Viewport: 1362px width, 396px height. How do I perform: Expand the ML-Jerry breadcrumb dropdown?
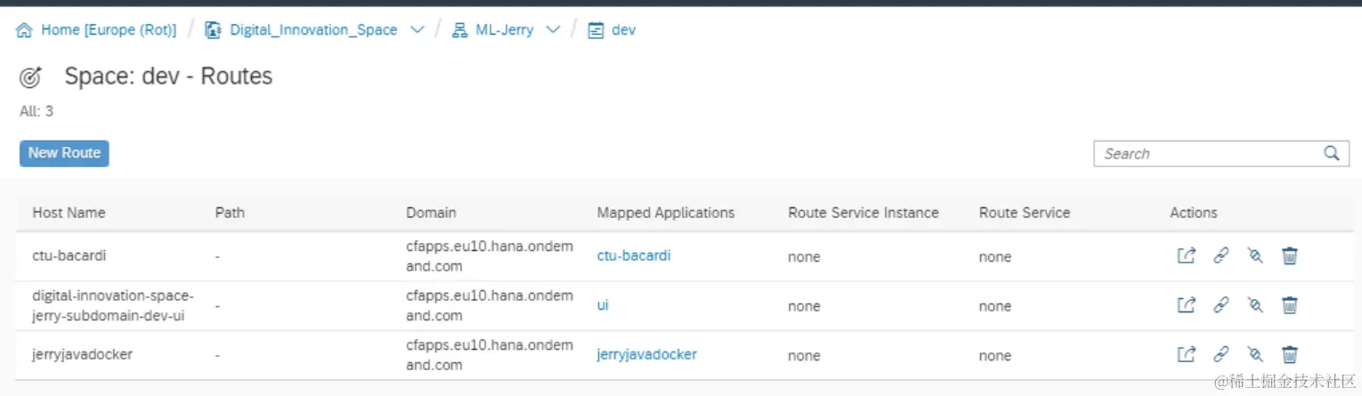pos(553,30)
